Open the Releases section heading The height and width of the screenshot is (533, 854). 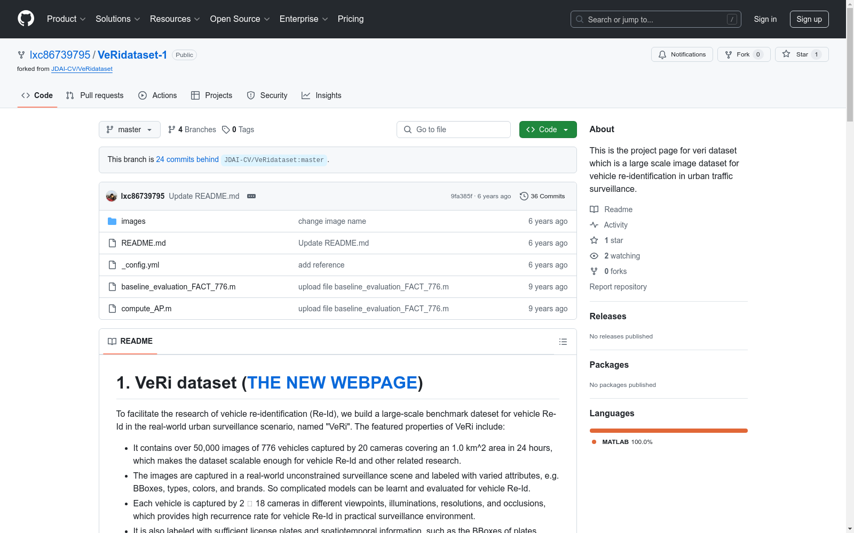[x=608, y=316]
